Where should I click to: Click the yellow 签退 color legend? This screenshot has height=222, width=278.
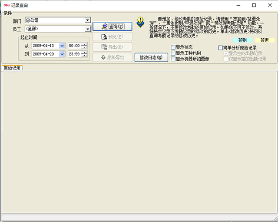(265, 40)
